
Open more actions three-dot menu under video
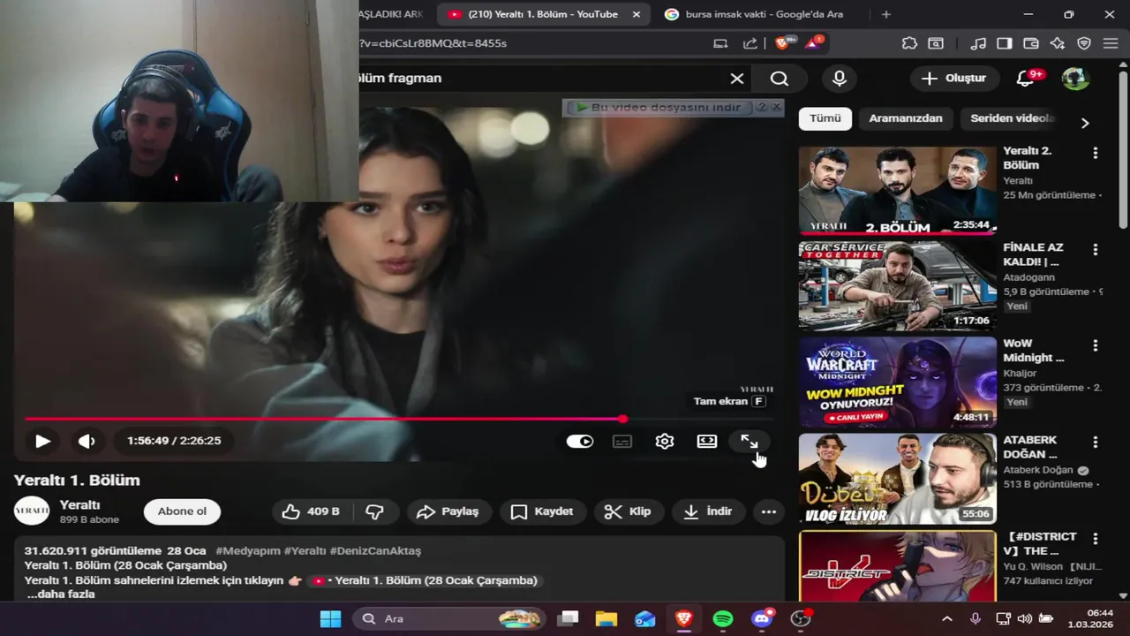click(x=769, y=511)
